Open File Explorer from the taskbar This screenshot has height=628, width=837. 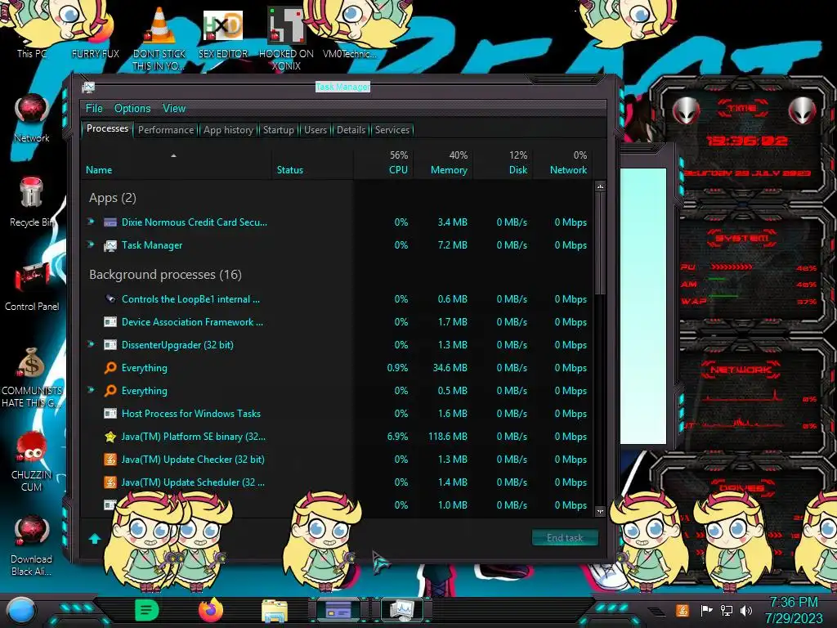pos(275,610)
